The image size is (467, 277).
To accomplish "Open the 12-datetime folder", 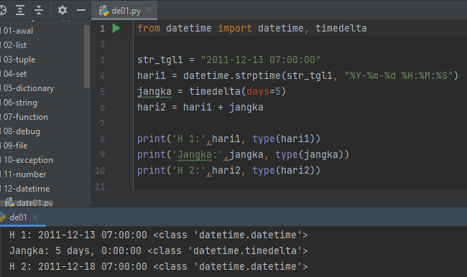I will coord(27,189).
